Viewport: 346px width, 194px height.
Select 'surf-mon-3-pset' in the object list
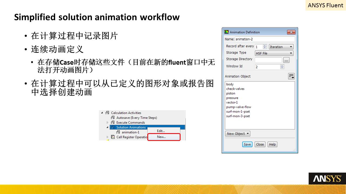click(238, 116)
